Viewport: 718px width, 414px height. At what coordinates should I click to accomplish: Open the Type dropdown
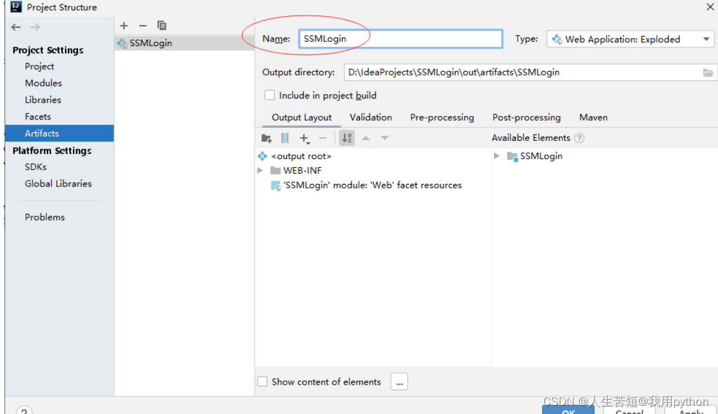coord(630,39)
